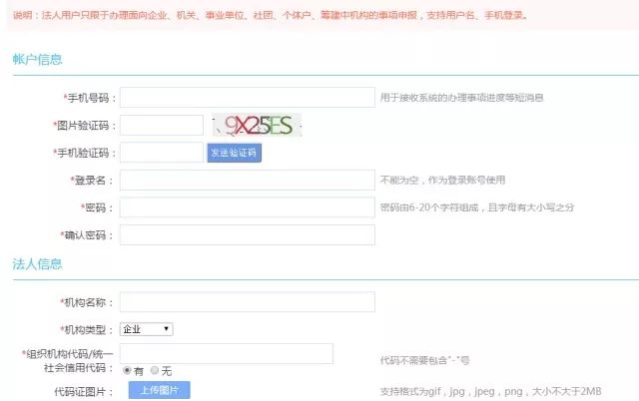Send code with 发送验证码 button
The image size is (639, 401).
click(235, 153)
